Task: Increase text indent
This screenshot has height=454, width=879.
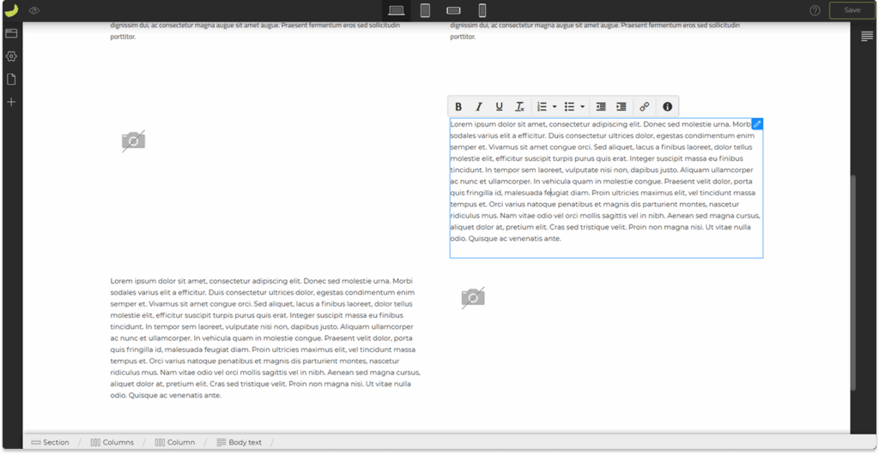Action: [621, 107]
